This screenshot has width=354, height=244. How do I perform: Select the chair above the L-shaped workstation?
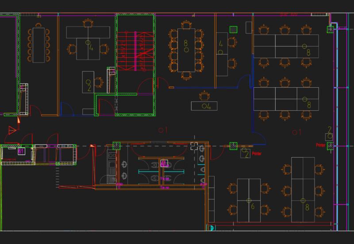pos(88,23)
